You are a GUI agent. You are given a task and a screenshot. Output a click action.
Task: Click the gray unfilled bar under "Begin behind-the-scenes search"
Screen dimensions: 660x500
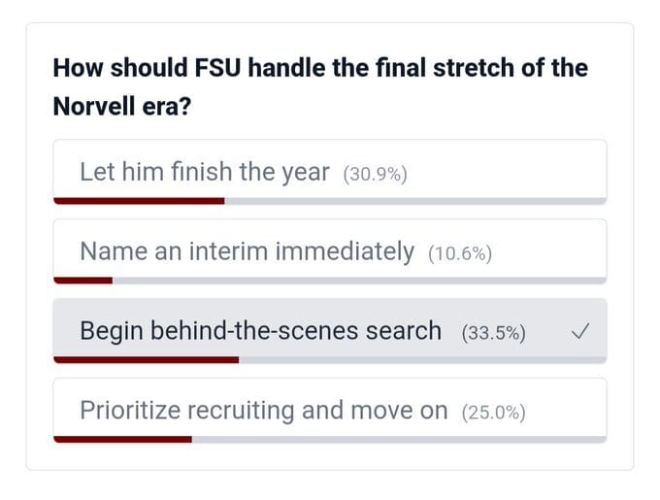pyautogui.click(x=422, y=359)
